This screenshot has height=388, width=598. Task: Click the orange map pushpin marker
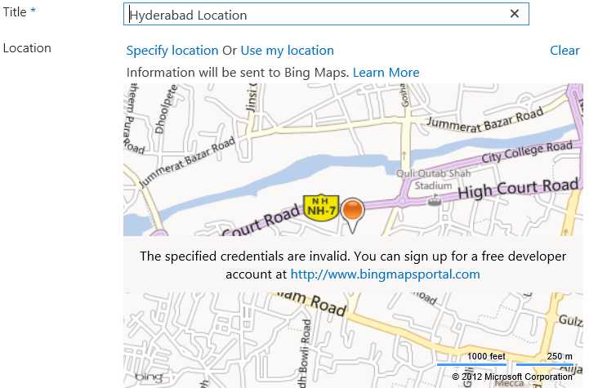pyautogui.click(x=352, y=215)
